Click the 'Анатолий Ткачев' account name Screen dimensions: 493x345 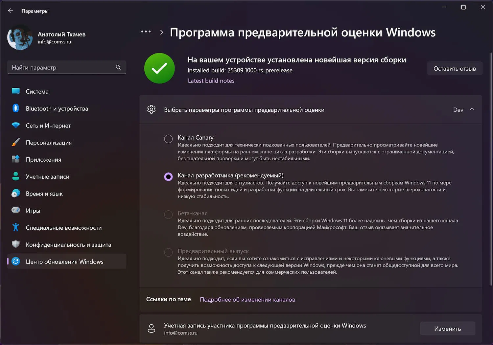(61, 34)
